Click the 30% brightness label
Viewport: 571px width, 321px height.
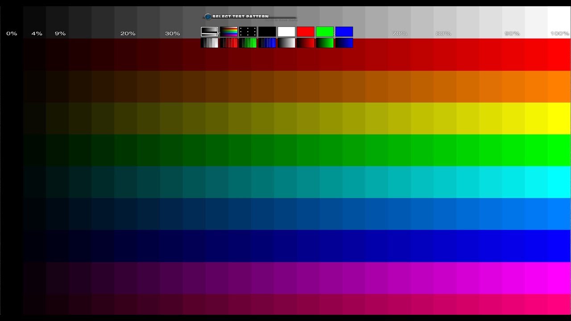tap(173, 33)
